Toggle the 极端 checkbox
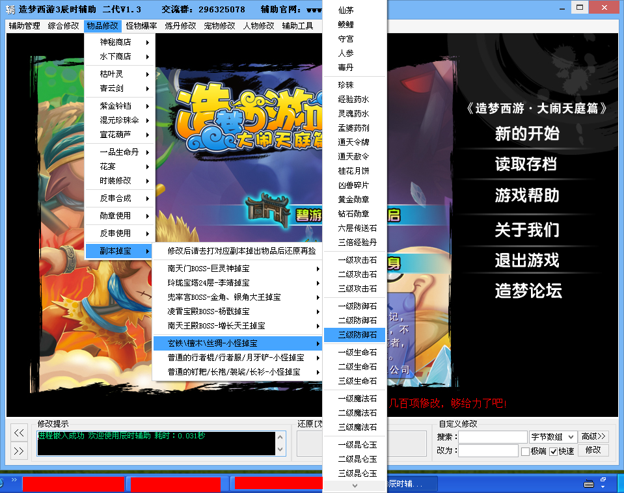The height and width of the screenshot is (493, 624). coord(525,451)
